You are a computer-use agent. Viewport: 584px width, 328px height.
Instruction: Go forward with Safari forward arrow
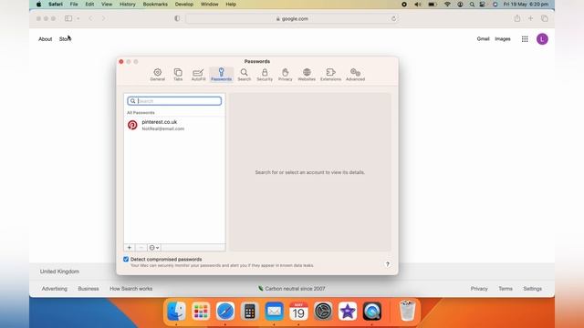(x=103, y=18)
